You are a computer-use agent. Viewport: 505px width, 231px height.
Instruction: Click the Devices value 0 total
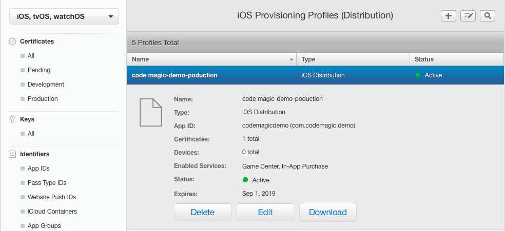point(250,152)
